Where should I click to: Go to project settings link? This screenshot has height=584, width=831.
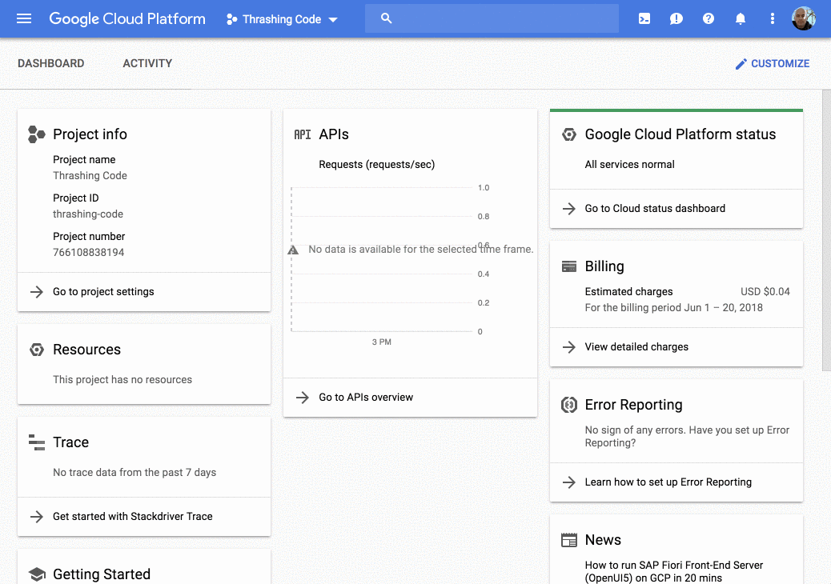pos(103,292)
